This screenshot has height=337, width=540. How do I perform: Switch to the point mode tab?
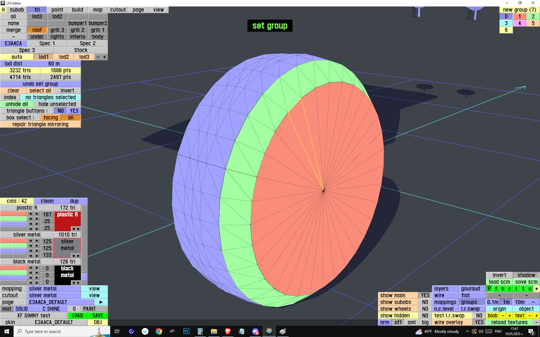coord(57,10)
